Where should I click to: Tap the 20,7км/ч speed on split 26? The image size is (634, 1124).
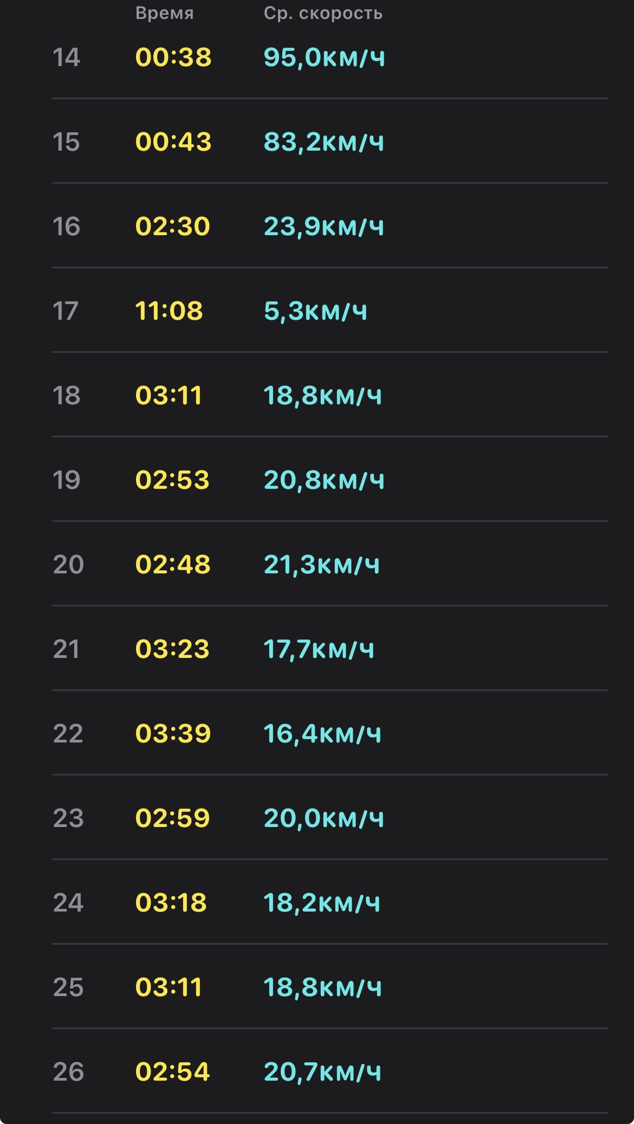323,1072
